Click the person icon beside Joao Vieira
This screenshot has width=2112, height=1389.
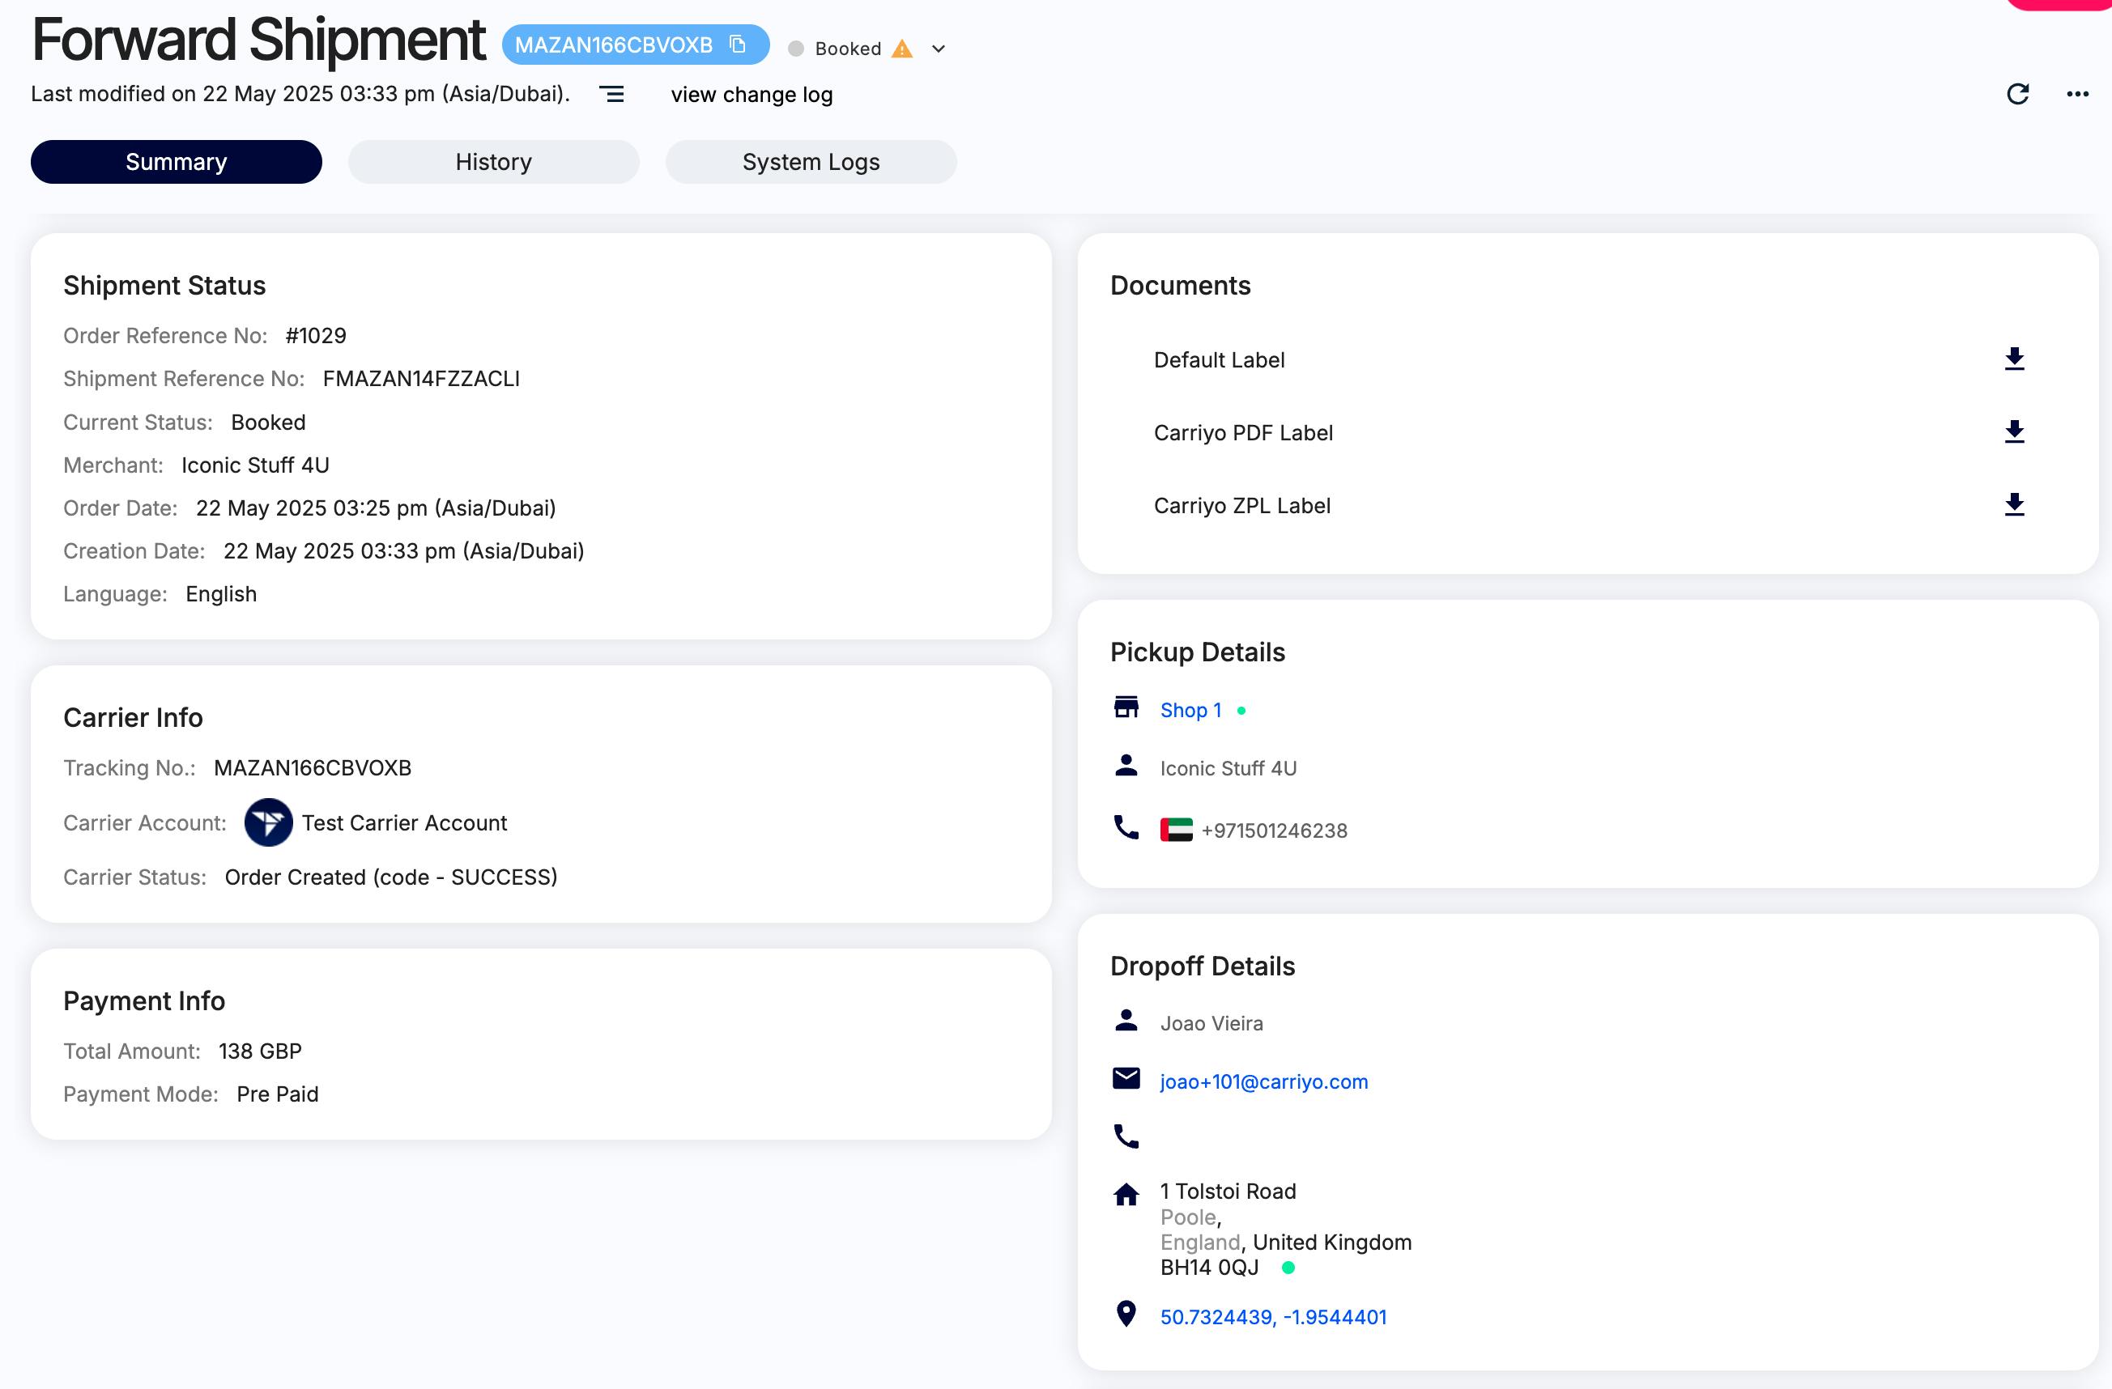1126,1021
